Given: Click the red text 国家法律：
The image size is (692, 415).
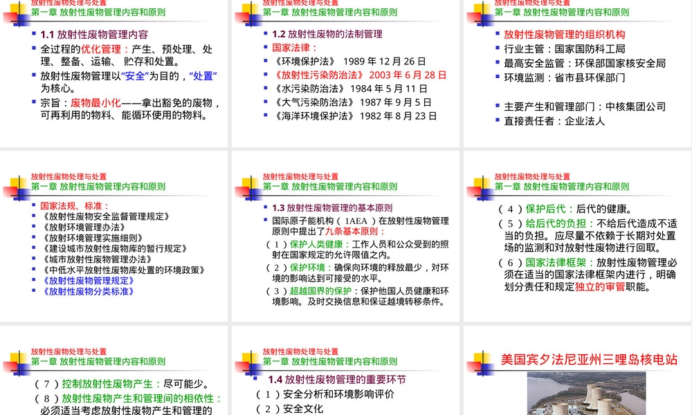Looking at the screenshot, I should click(294, 48).
